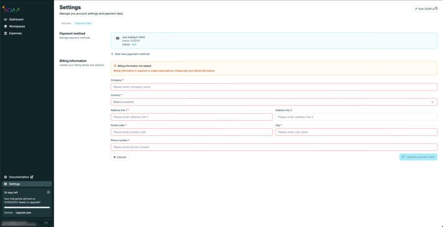The height and width of the screenshot is (227, 443).
Task: Edit the visa payment method
Action: pos(134,45)
